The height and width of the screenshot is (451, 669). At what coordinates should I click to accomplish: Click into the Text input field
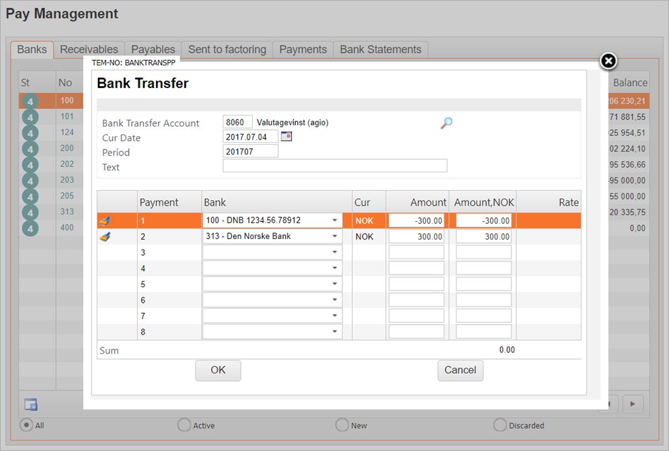[x=334, y=166]
